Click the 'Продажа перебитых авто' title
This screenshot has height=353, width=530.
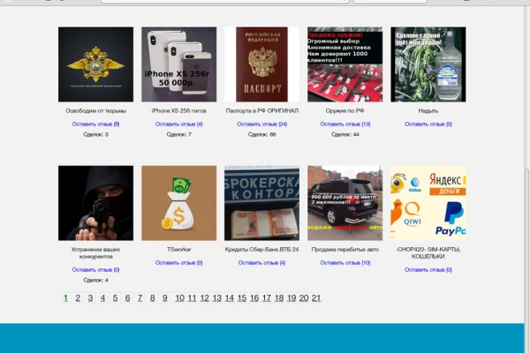coord(345,249)
